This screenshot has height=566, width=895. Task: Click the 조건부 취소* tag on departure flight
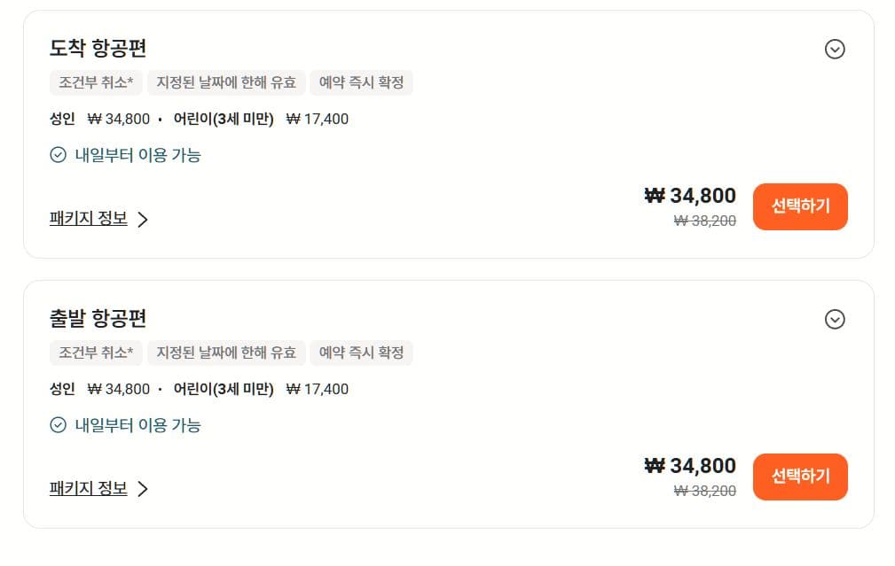tap(96, 353)
